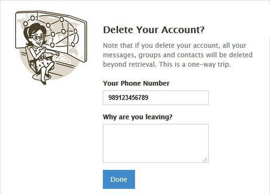This screenshot has height=194, width=270.
Task: Click the blue Done button
Action: 119,179
